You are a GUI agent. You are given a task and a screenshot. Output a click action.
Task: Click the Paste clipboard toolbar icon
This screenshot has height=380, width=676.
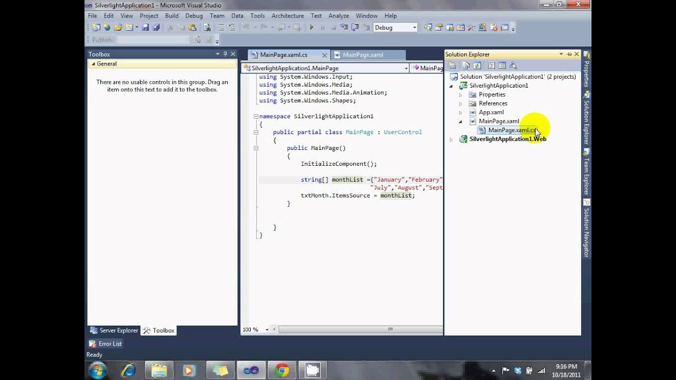point(193,27)
